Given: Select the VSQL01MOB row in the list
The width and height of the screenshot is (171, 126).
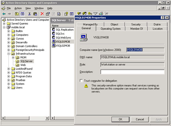Looking at the screenshot, I should [x=63, y=42].
